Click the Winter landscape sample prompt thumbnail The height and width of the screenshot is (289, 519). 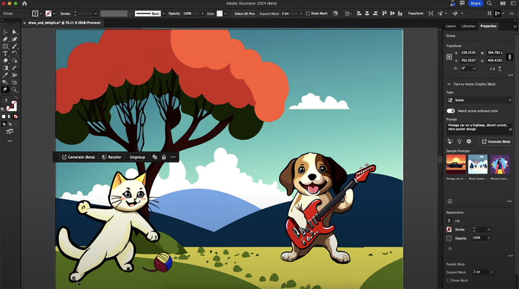[x=477, y=164]
